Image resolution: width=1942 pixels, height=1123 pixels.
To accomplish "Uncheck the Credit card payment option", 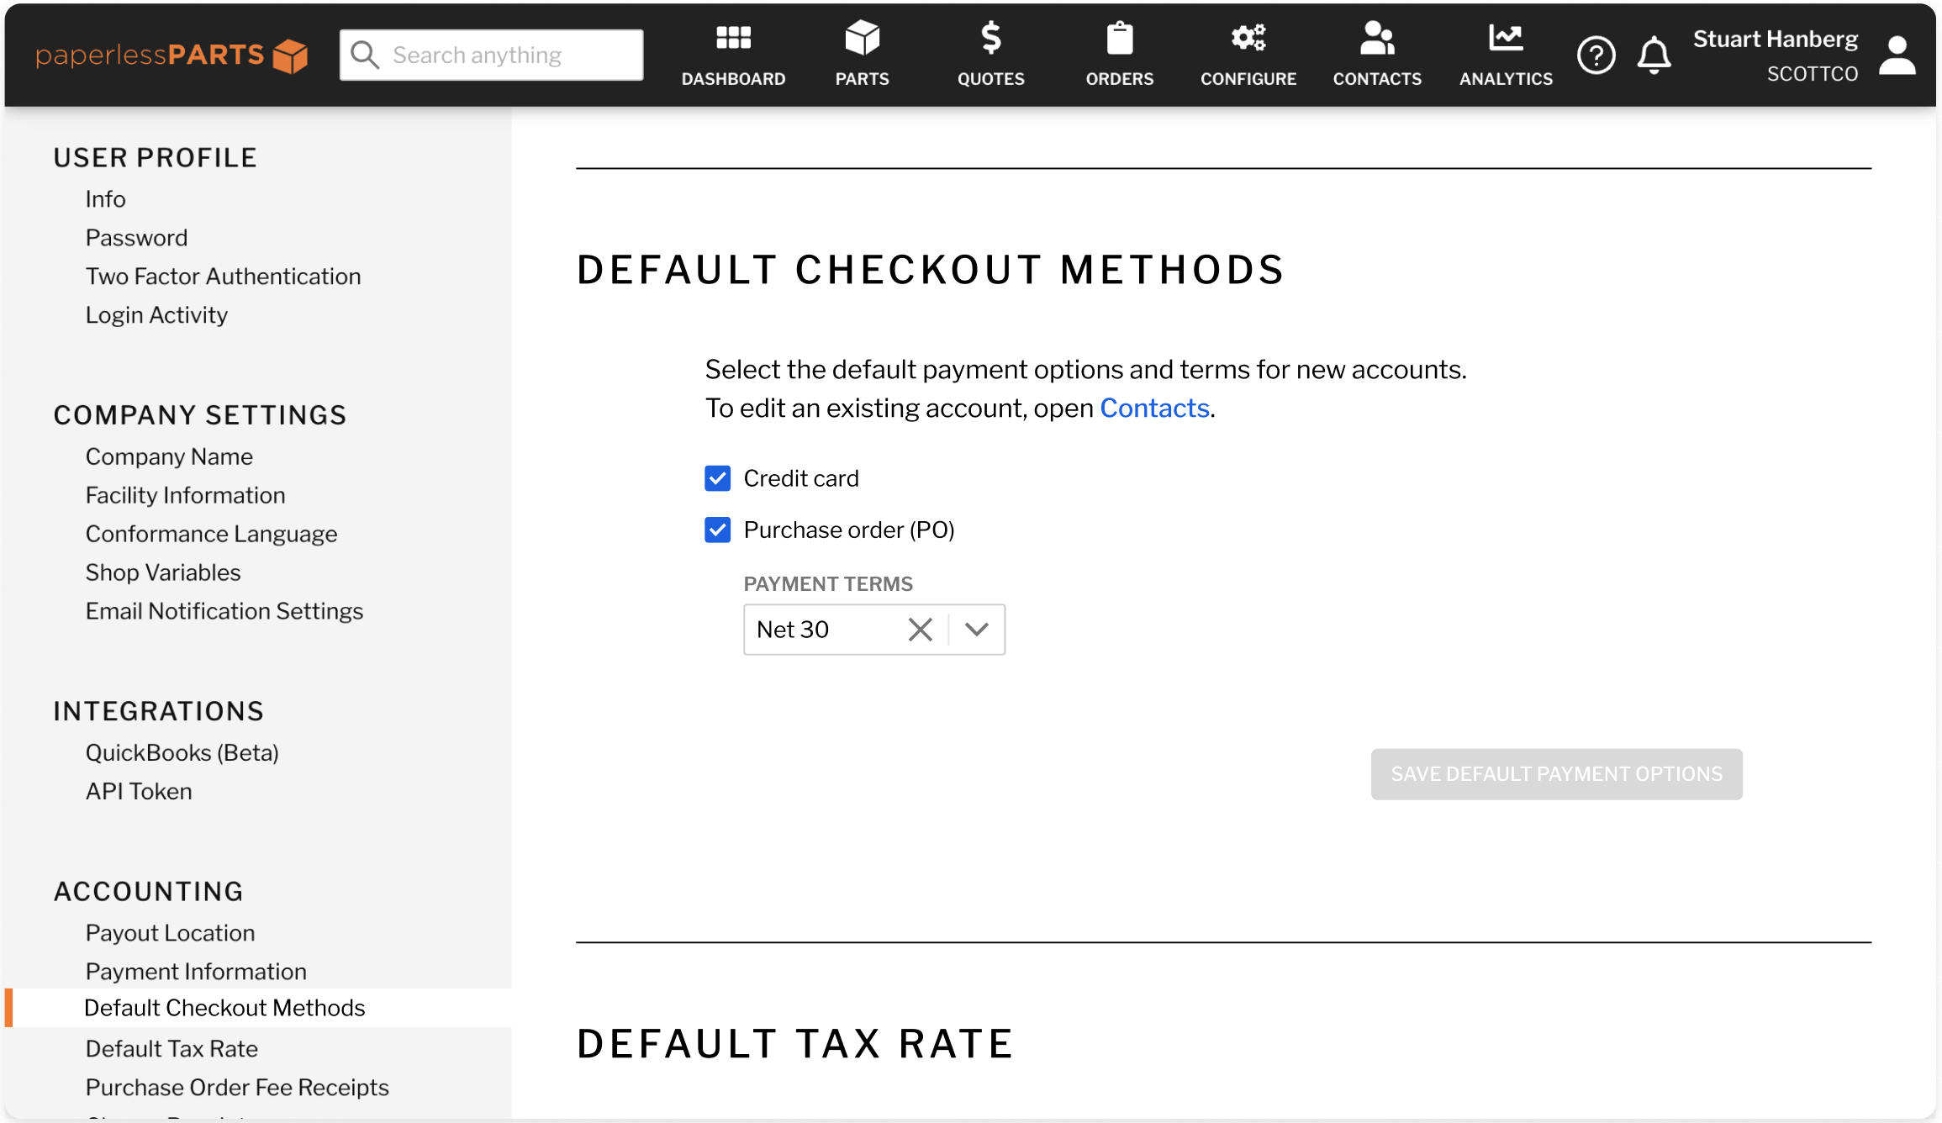I will (x=717, y=477).
